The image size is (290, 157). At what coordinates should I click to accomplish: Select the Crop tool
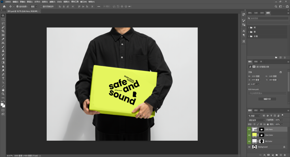pyautogui.click(x=3, y=31)
